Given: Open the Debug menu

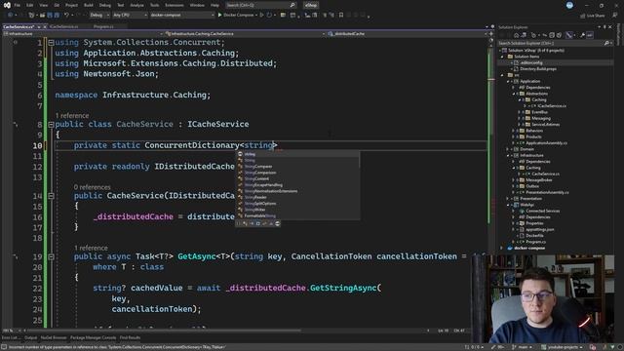Looking at the screenshot, I should (x=105, y=5).
